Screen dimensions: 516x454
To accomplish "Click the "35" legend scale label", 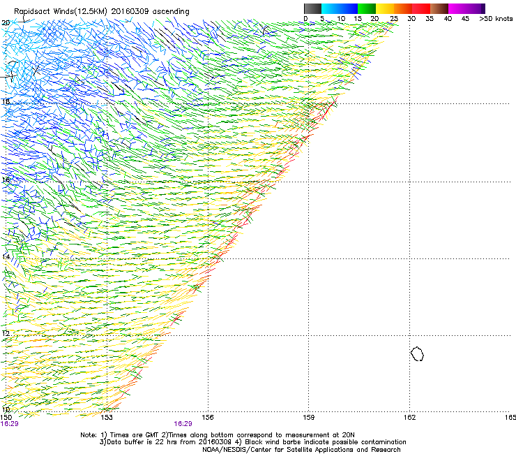I will pyautogui.click(x=430, y=19).
